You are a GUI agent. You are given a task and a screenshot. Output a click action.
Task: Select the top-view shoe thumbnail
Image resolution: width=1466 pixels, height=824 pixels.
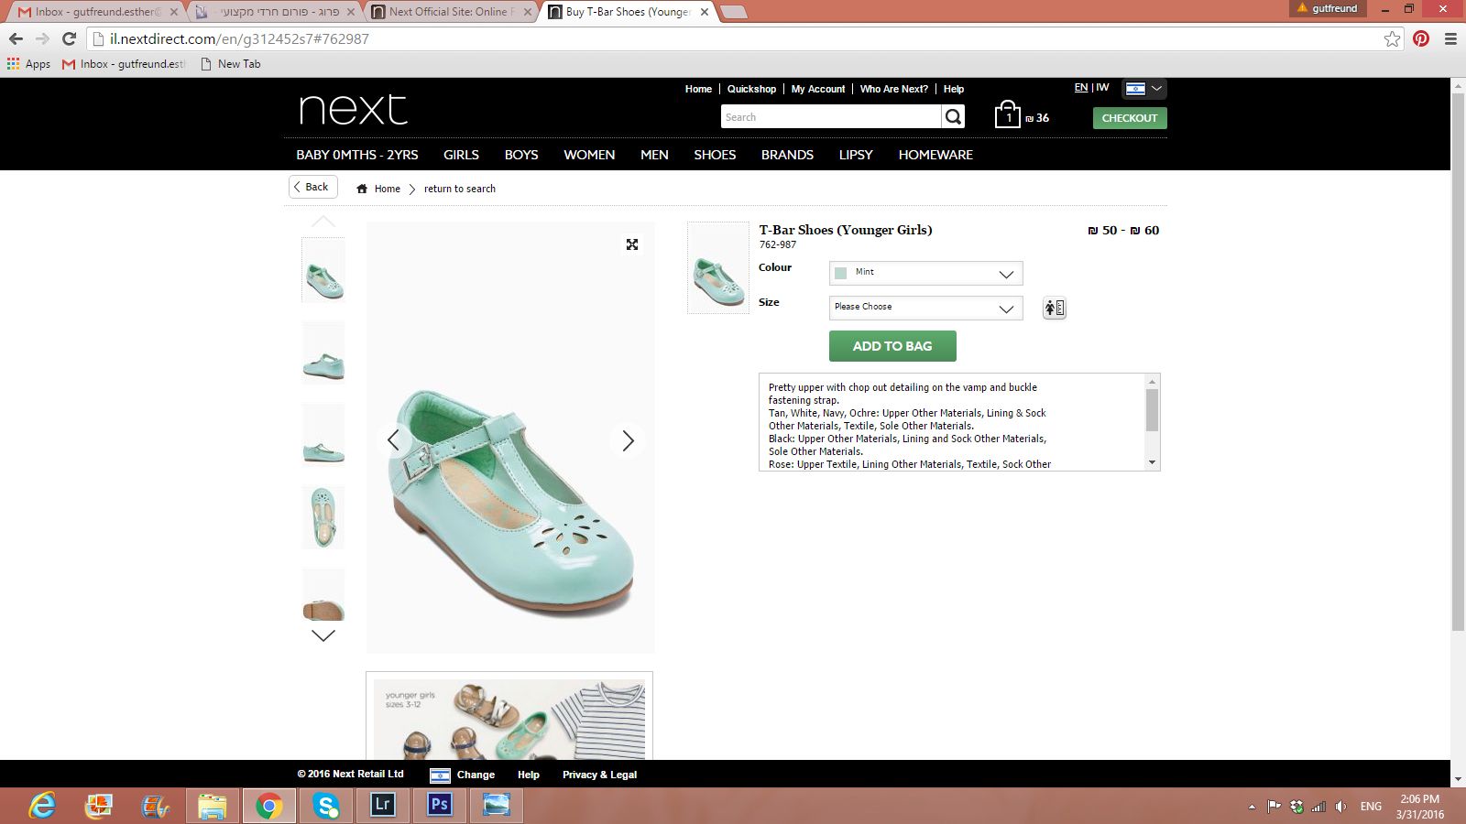pyautogui.click(x=323, y=517)
